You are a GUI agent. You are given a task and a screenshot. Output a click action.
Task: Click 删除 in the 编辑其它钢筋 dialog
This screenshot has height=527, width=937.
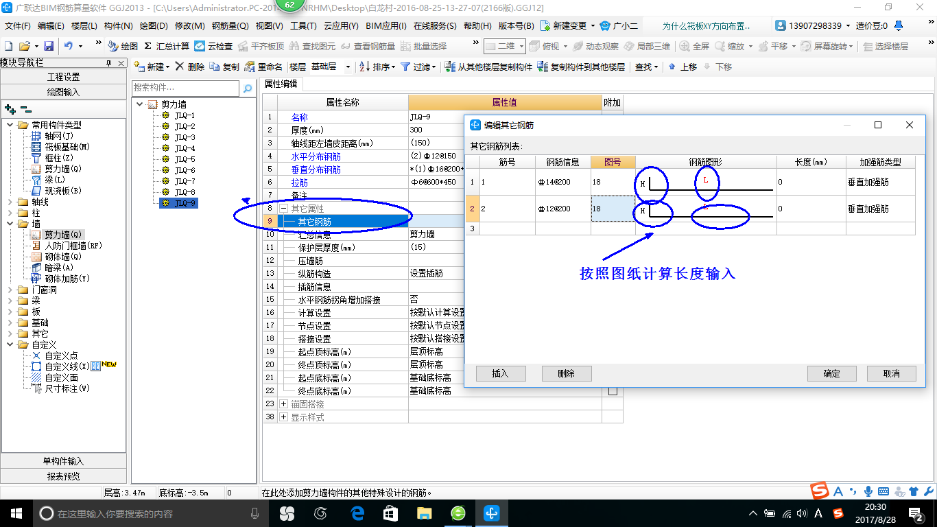(567, 373)
